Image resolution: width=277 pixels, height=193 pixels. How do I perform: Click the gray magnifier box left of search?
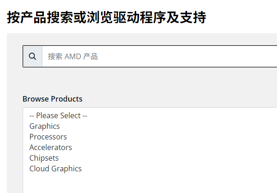point(32,56)
